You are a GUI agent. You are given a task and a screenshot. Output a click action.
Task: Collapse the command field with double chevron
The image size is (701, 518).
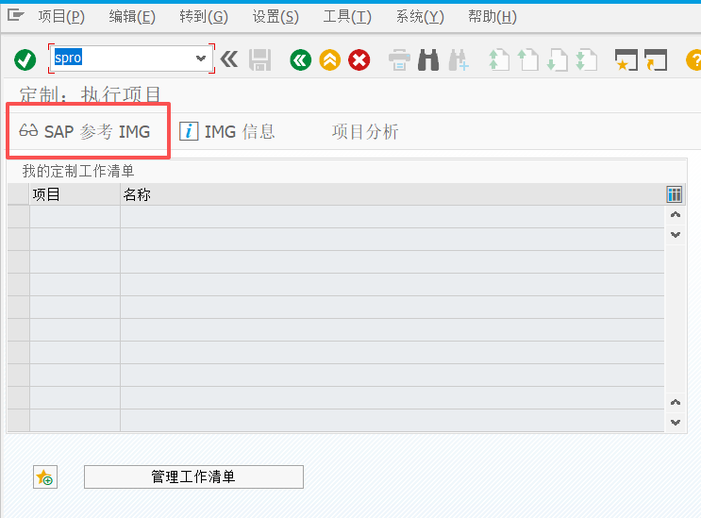[229, 59]
